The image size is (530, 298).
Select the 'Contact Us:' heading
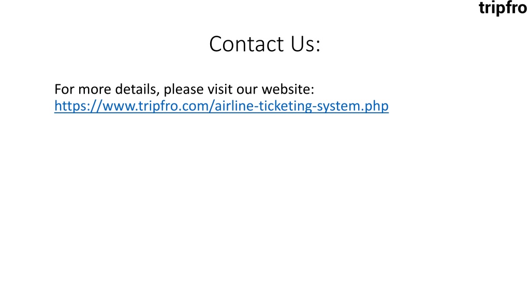pyautogui.click(x=264, y=44)
